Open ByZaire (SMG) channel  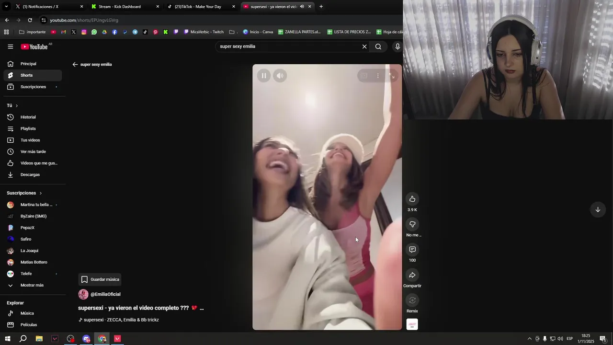pos(33,216)
